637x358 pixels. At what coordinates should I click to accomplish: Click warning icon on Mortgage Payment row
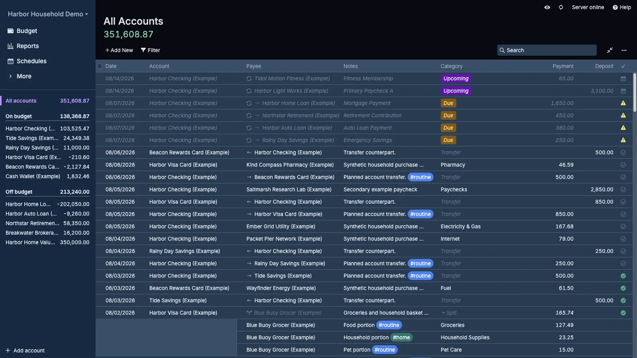pos(623,103)
